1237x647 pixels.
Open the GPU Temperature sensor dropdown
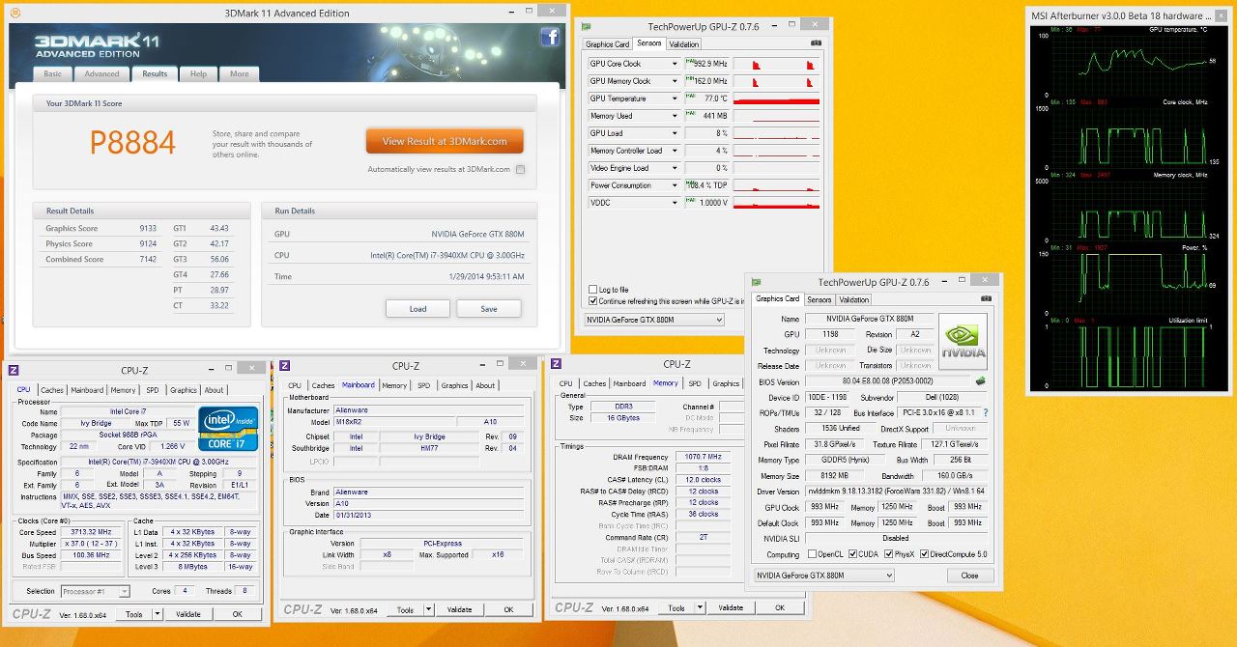click(x=674, y=98)
